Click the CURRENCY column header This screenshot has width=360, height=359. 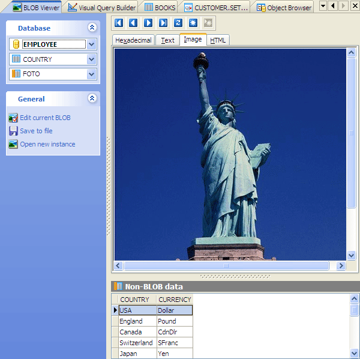click(175, 300)
